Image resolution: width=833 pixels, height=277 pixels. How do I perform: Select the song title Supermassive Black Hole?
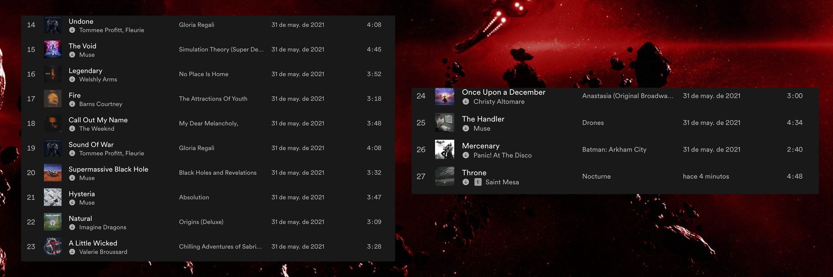108,169
